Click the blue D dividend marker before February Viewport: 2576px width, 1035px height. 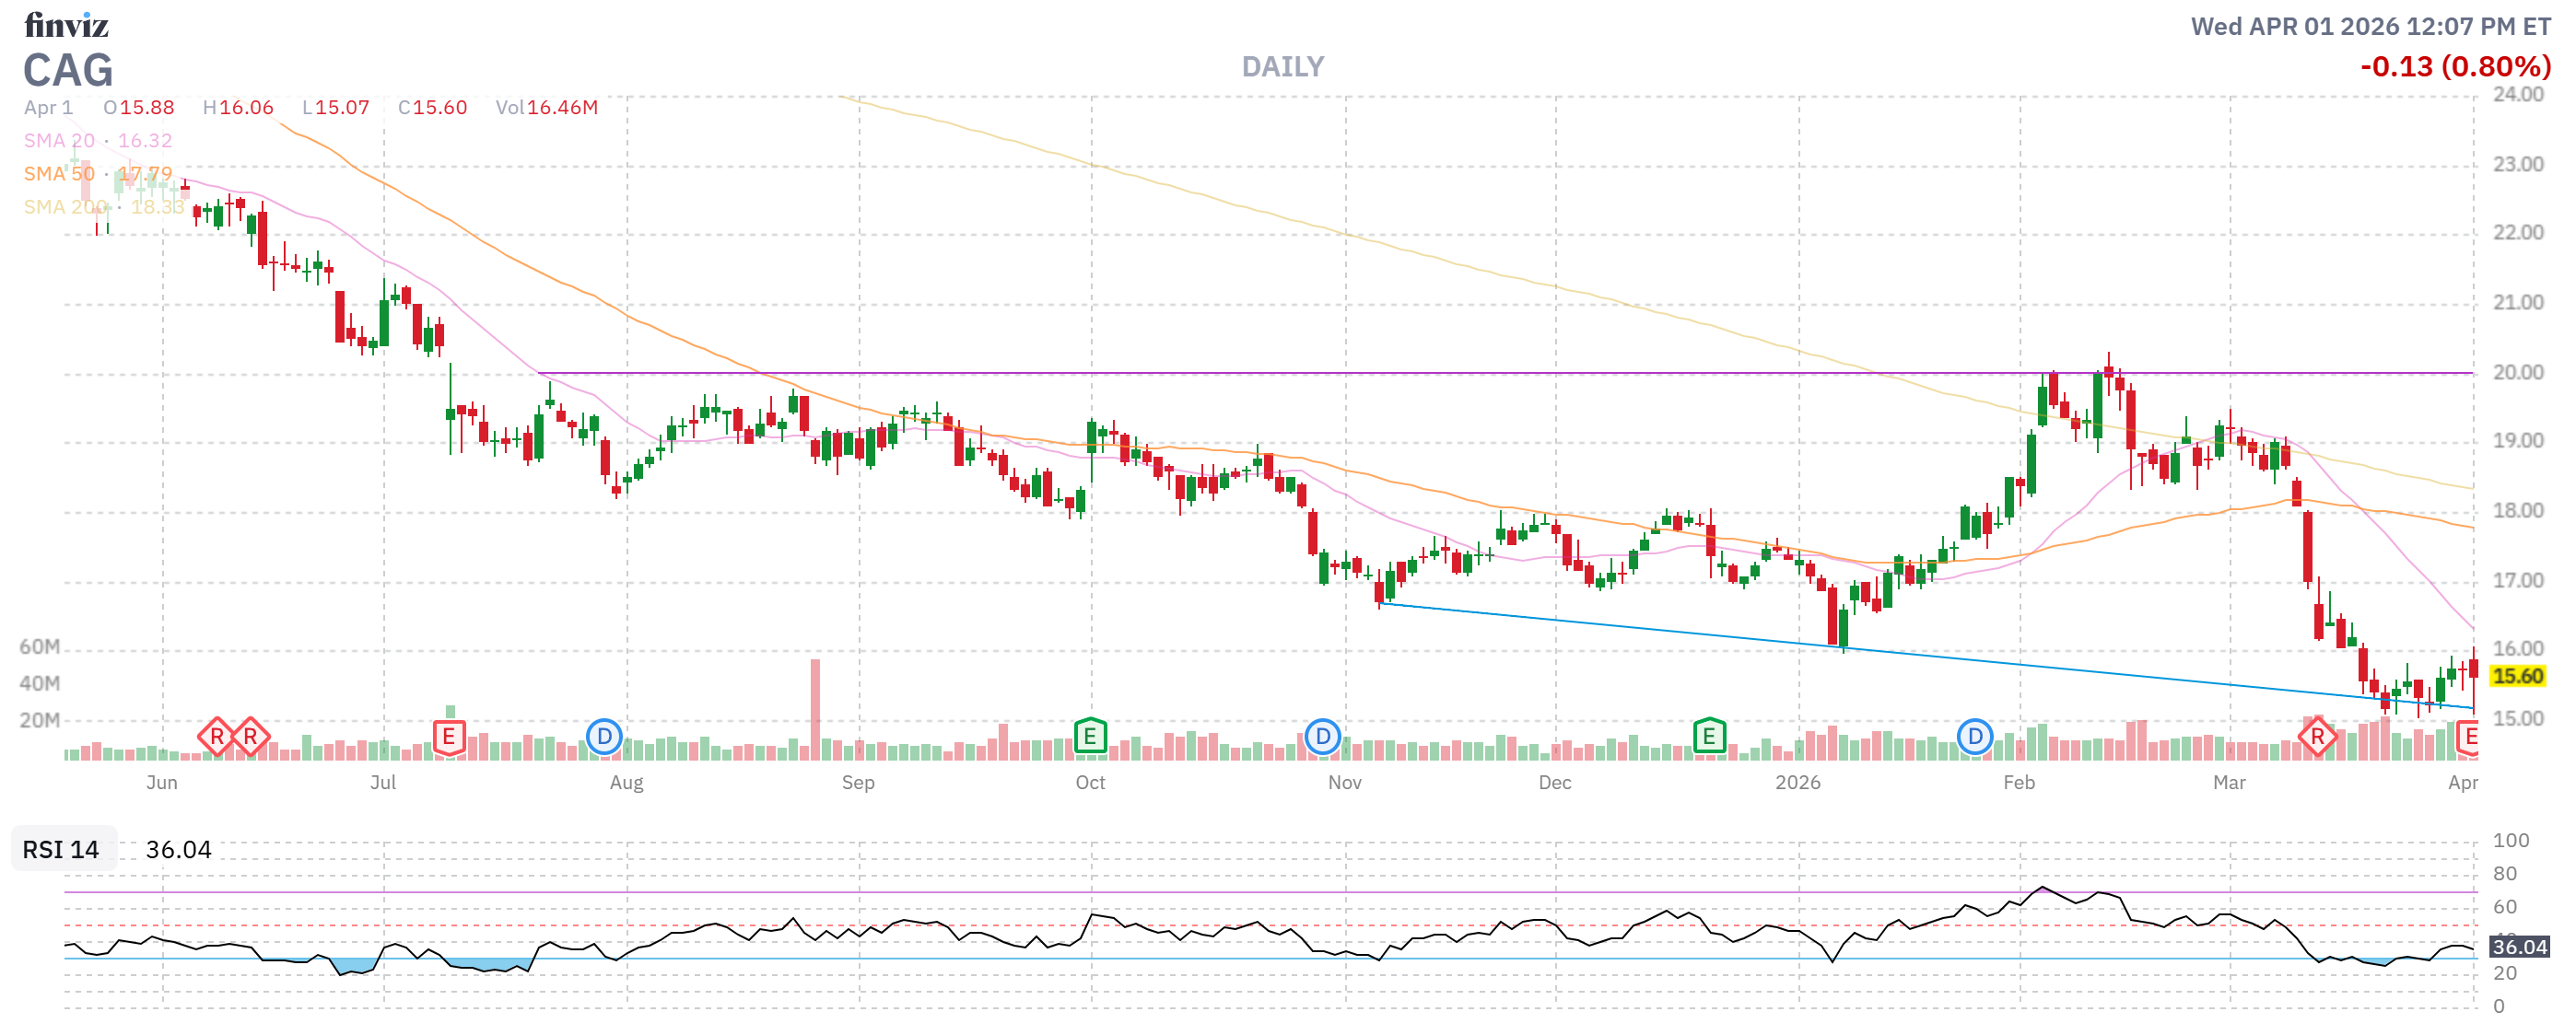1974,738
